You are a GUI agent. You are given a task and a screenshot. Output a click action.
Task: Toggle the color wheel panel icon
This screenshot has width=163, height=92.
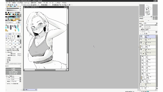[x=6, y=5]
